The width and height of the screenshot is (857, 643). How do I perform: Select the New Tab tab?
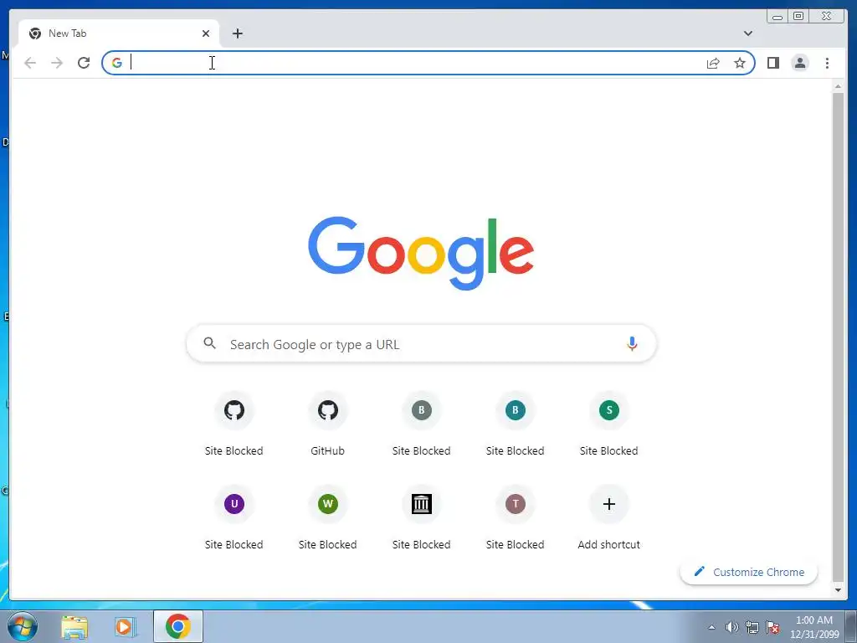click(x=119, y=33)
